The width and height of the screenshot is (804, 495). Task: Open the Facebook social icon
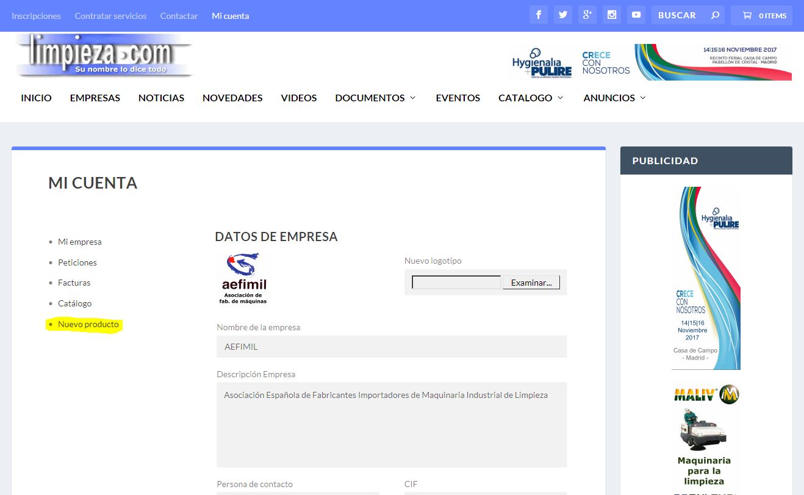pos(538,15)
